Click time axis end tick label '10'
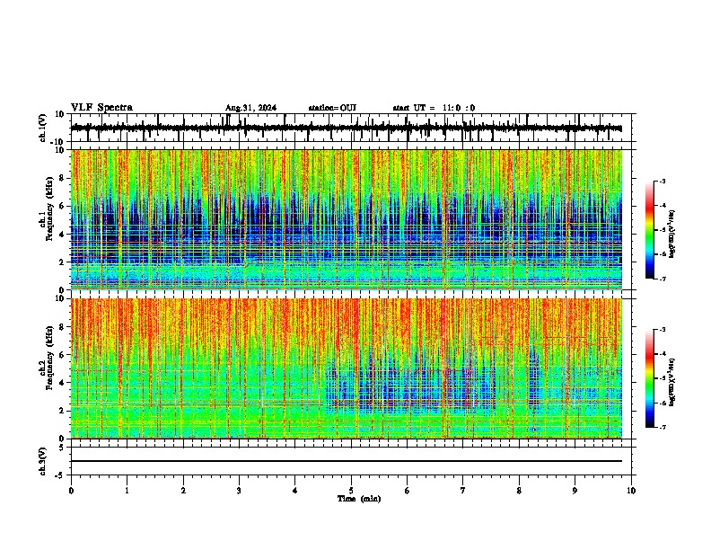 (x=631, y=491)
